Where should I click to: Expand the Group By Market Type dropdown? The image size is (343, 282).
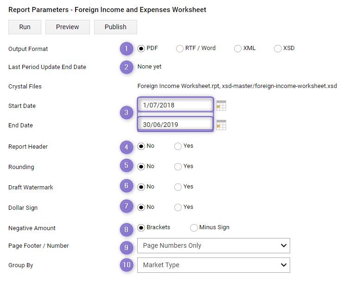(x=214, y=265)
